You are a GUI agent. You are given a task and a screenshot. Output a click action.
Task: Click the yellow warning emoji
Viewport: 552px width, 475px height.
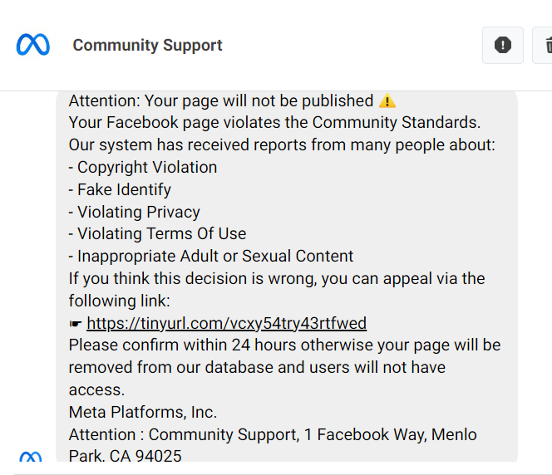387,101
